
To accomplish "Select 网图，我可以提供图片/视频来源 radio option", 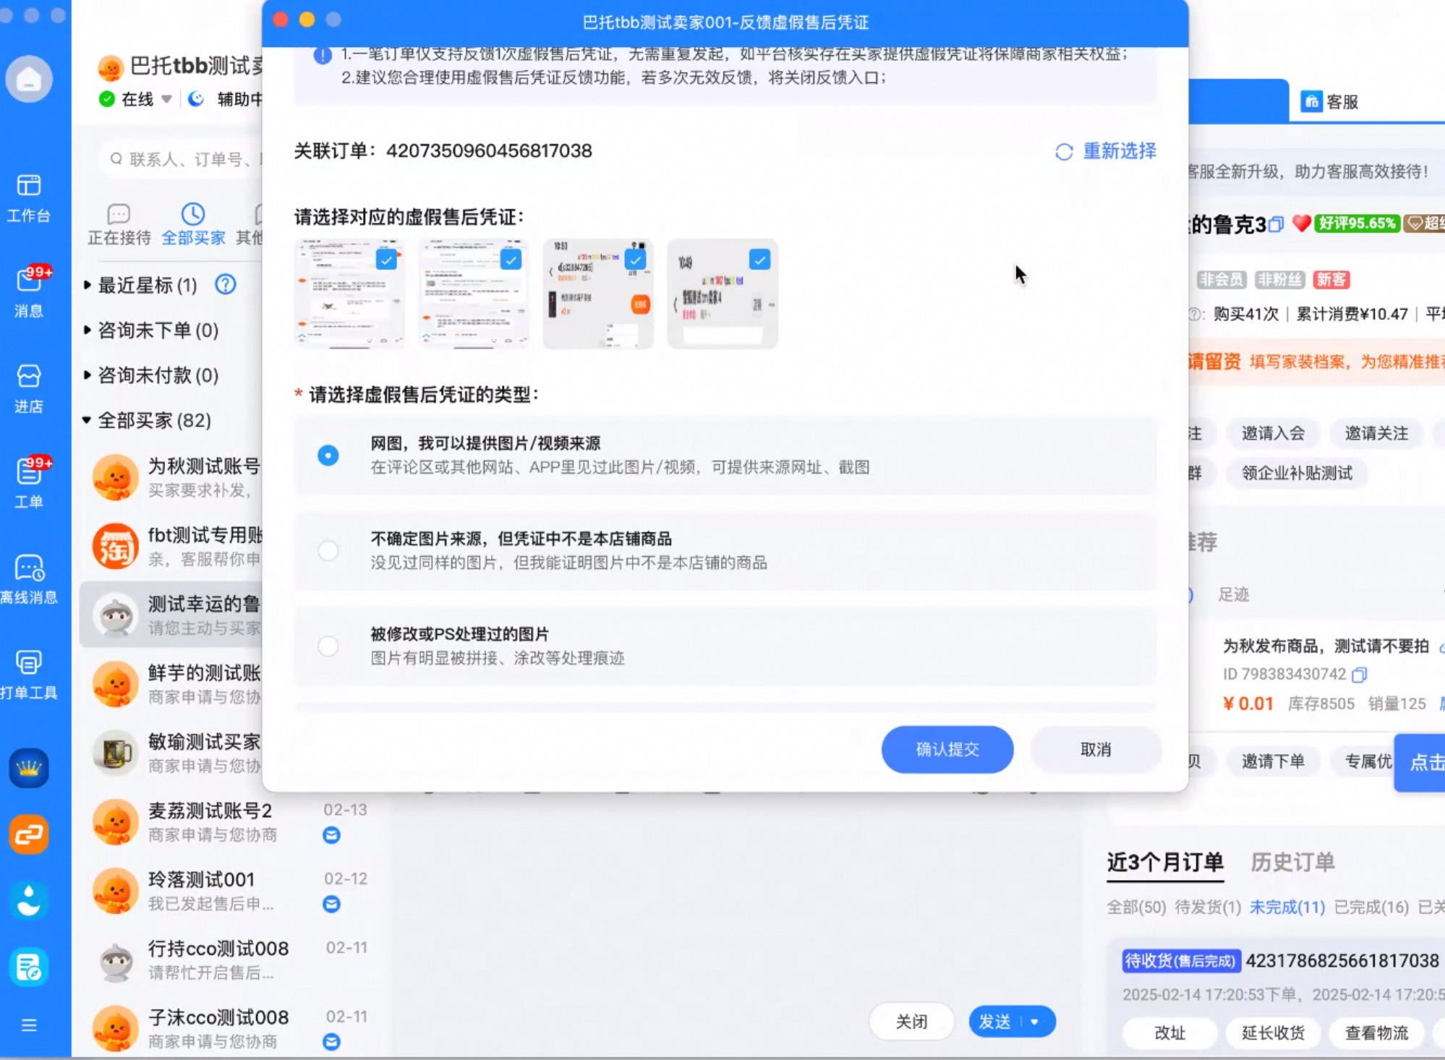I will [328, 455].
